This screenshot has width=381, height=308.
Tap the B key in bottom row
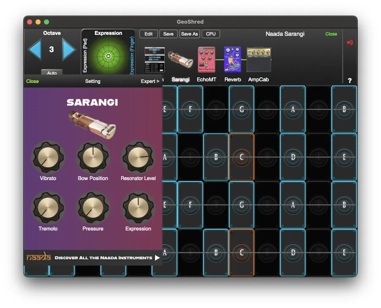(x=216, y=252)
